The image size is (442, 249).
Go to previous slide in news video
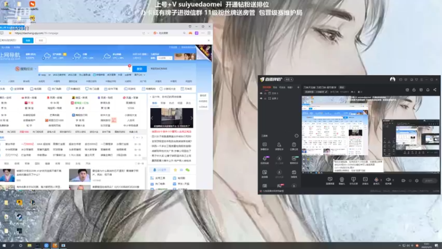point(152,118)
